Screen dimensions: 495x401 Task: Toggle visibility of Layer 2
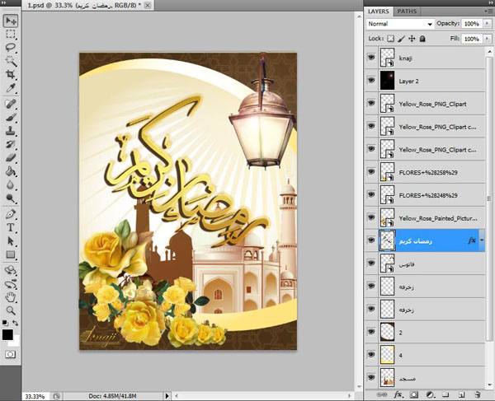point(370,81)
